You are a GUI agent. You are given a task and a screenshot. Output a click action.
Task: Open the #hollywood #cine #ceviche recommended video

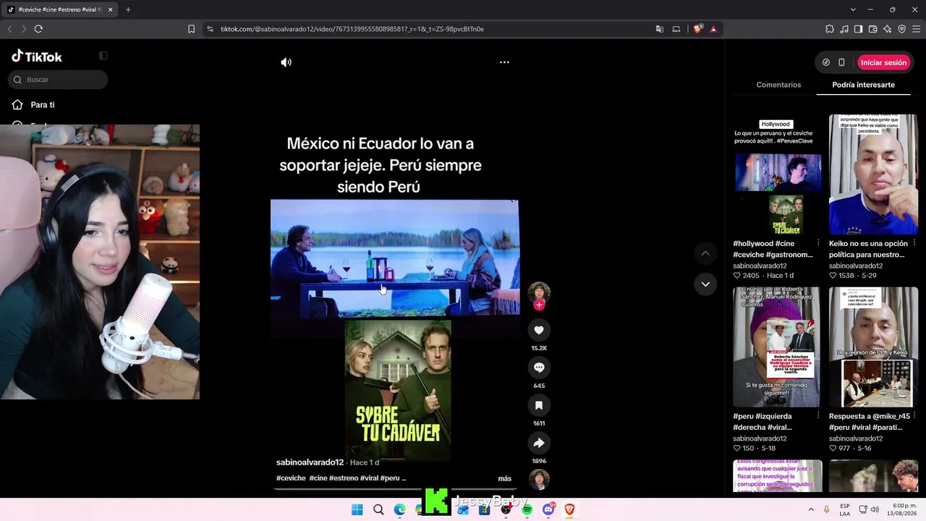pos(776,174)
